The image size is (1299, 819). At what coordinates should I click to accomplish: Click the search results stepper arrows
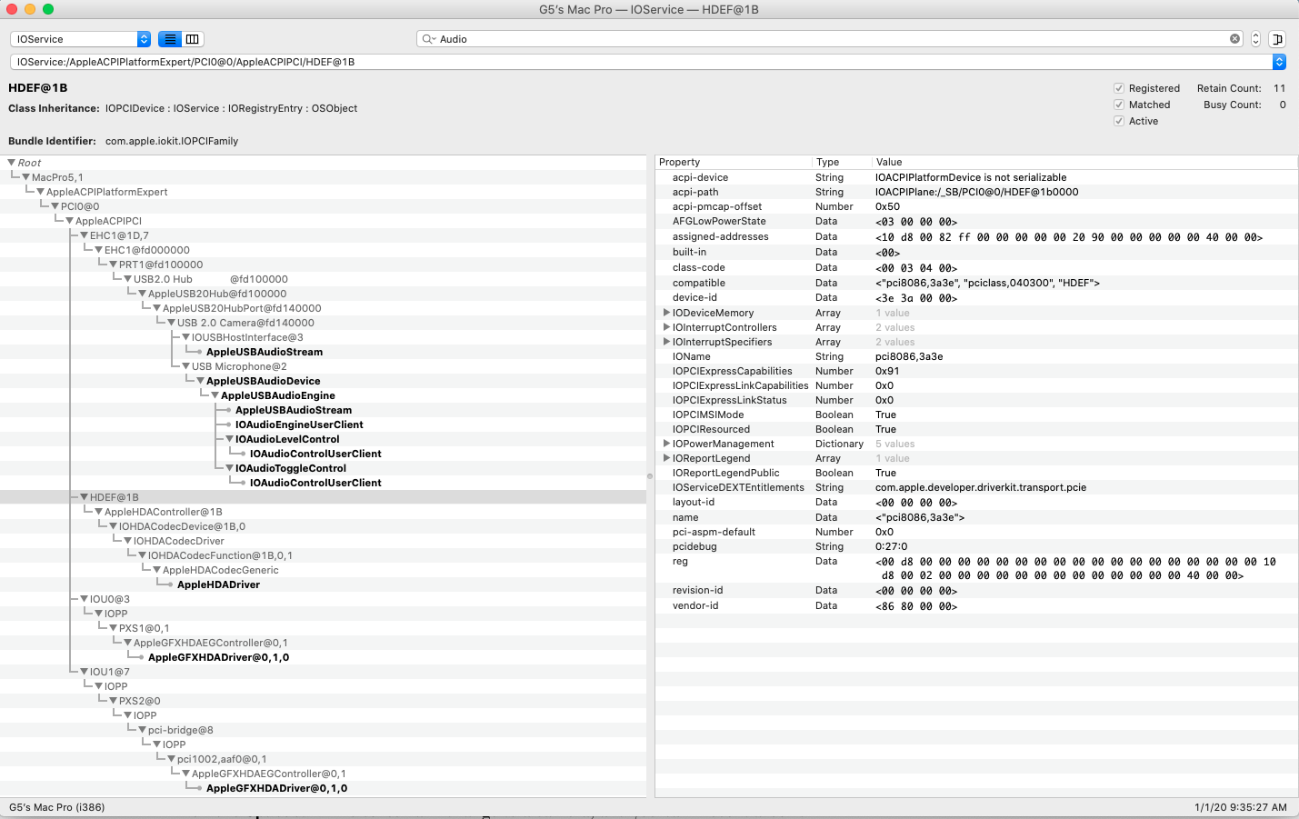1255,39
